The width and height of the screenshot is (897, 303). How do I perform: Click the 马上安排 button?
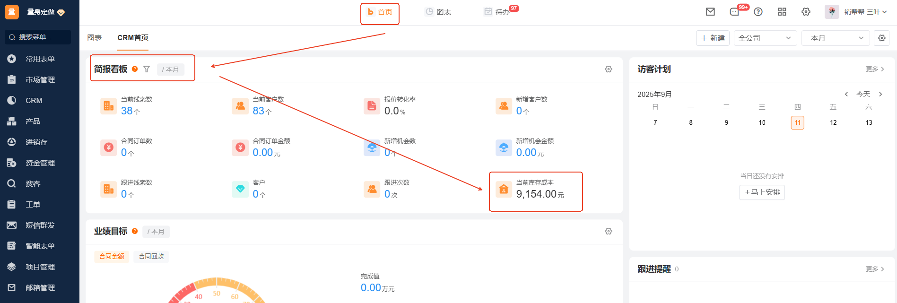click(x=762, y=192)
